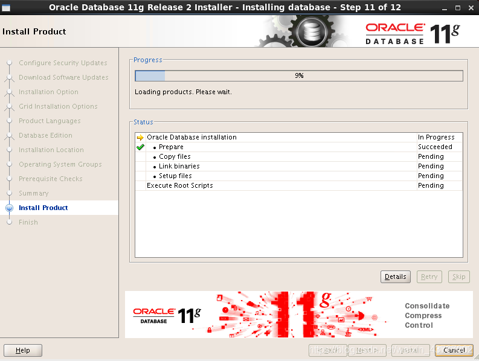Click the Configure Security Updates step marker
The image size is (479, 361).
point(10,63)
